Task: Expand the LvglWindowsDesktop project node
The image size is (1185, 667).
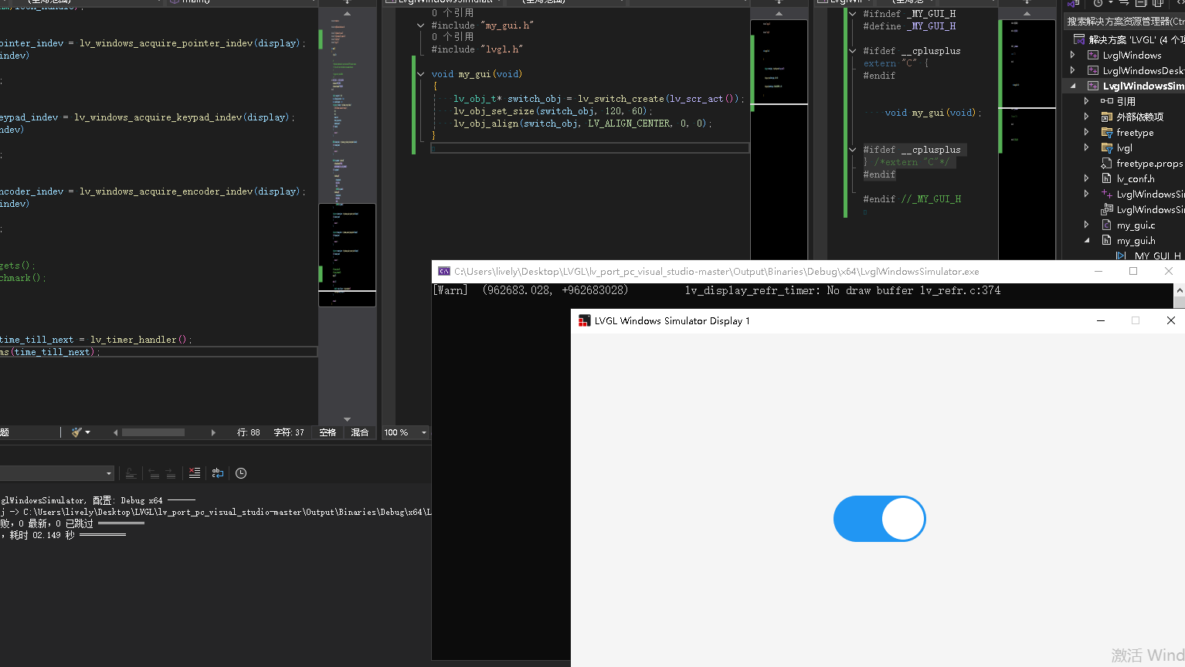Action: (x=1072, y=71)
